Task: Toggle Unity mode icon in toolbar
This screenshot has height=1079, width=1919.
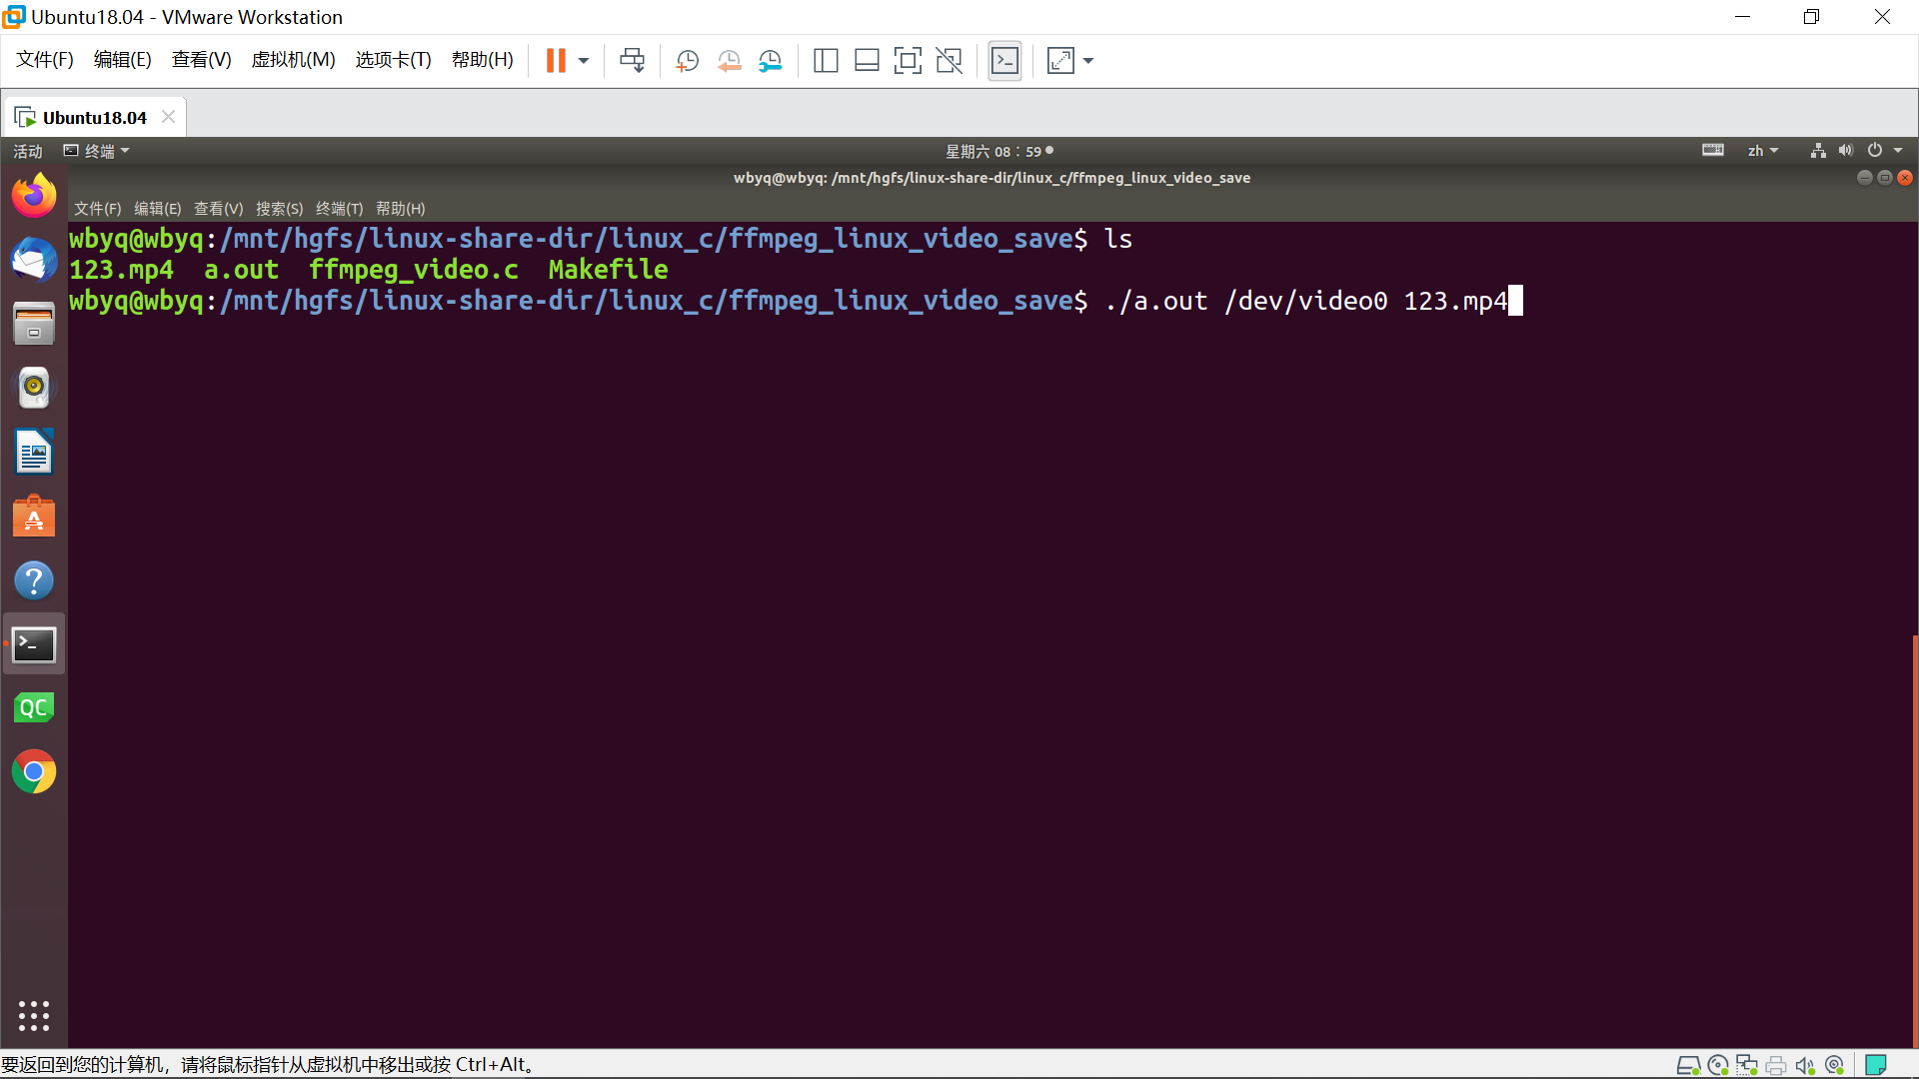Action: pos(949,61)
